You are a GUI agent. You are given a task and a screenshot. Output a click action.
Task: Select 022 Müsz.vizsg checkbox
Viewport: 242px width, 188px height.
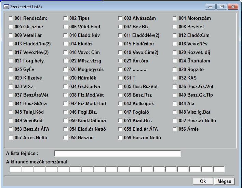tap(65, 61)
